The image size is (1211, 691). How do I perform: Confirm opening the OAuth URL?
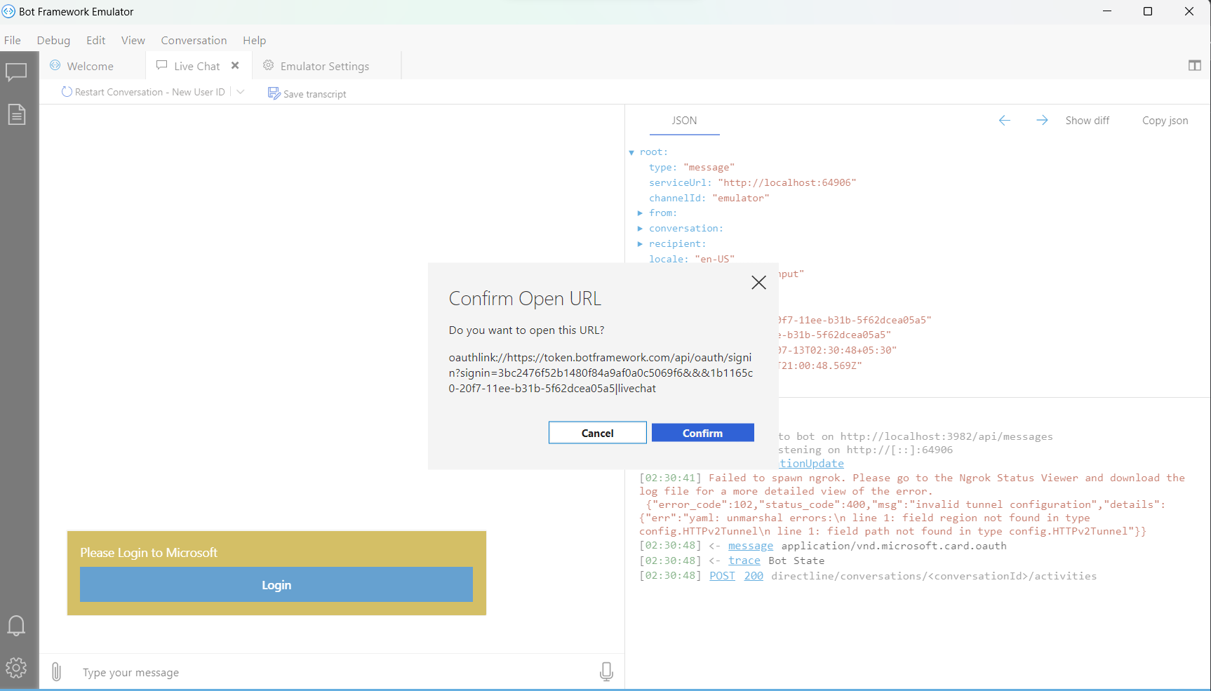(x=702, y=432)
